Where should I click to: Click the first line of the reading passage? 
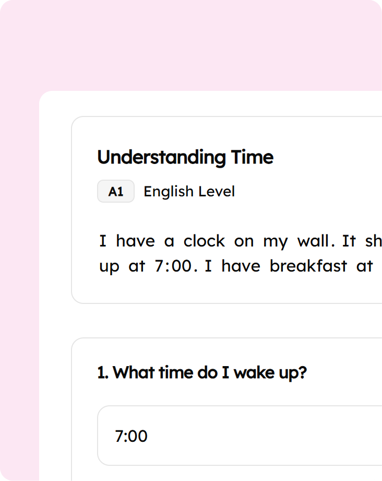tap(240, 241)
